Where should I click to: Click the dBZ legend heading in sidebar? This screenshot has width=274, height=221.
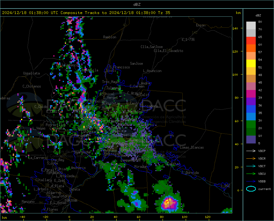(x=258, y=15)
